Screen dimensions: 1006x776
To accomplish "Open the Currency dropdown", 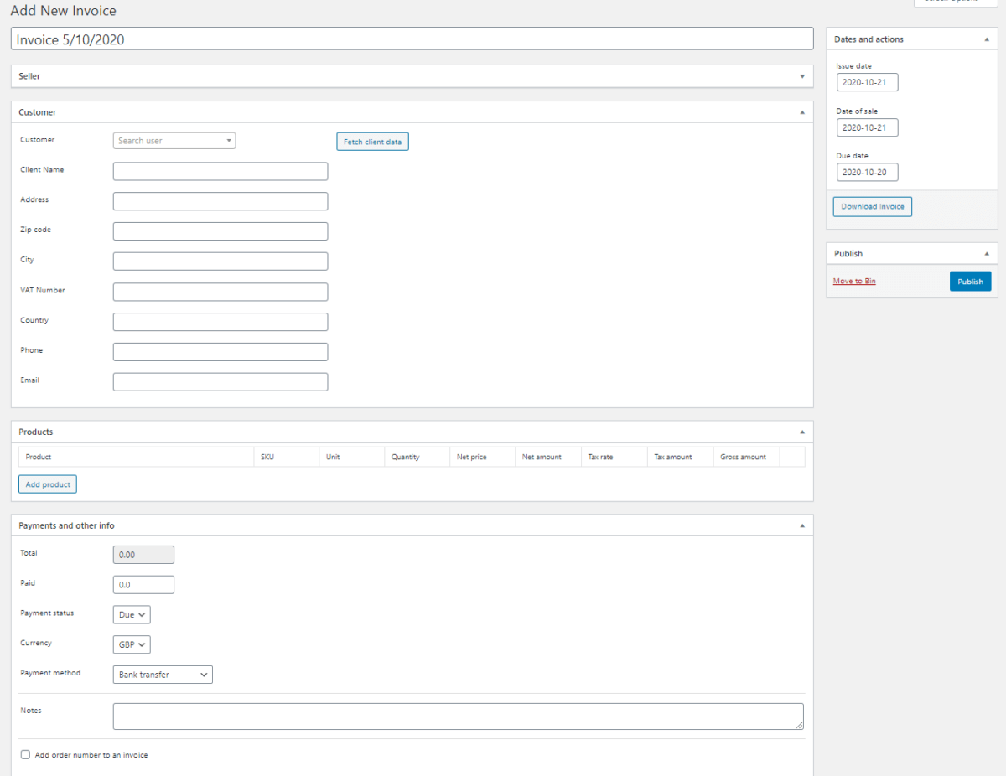I will pyautogui.click(x=131, y=644).
